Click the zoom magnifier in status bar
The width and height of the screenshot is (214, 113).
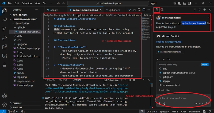coord(142,111)
